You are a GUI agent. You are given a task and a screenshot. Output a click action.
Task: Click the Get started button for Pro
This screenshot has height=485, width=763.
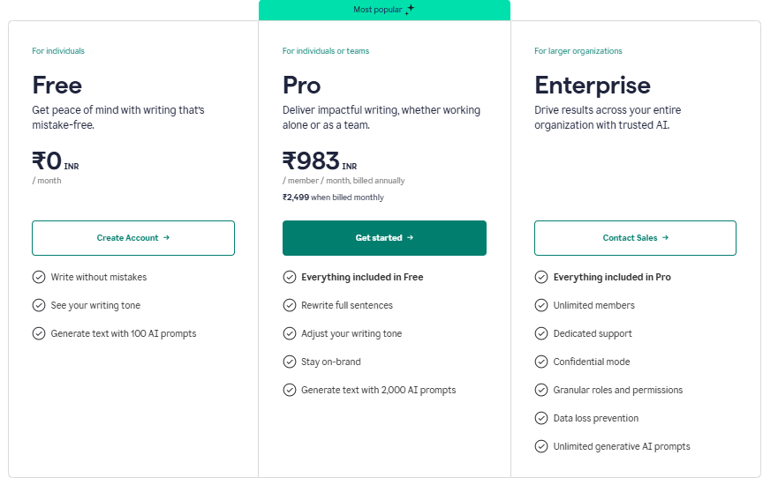point(384,238)
